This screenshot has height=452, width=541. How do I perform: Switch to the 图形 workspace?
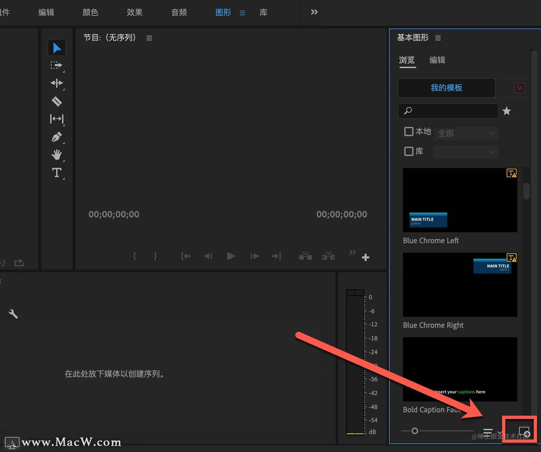point(223,13)
